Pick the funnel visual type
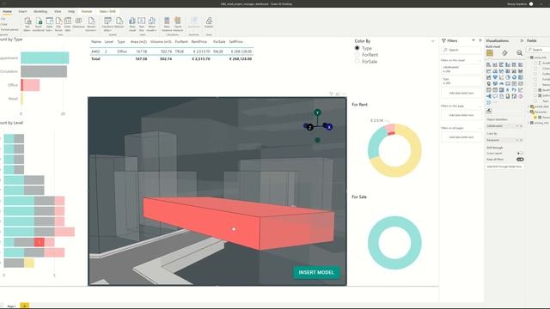Viewport: 550px width, 309px height. [495, 77]
